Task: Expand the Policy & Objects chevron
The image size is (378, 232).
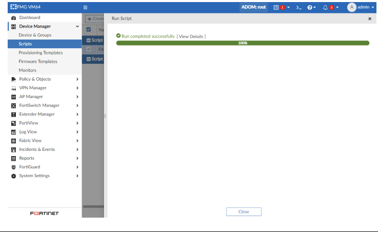Action: [x=77, y=79]
